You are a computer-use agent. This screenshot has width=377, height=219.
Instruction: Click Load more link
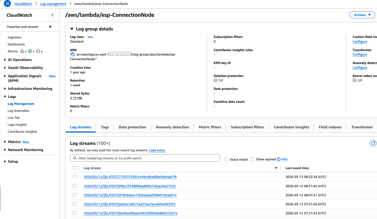pos(157,150)
